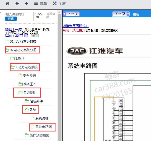
Task: Open the 01 iEV7S车身数据 folder
Action: point(23,41)
